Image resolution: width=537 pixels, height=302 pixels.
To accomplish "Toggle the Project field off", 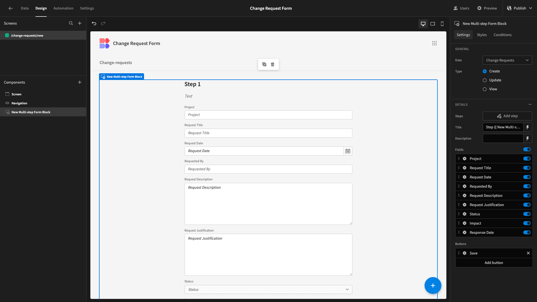I will (527, 159).
